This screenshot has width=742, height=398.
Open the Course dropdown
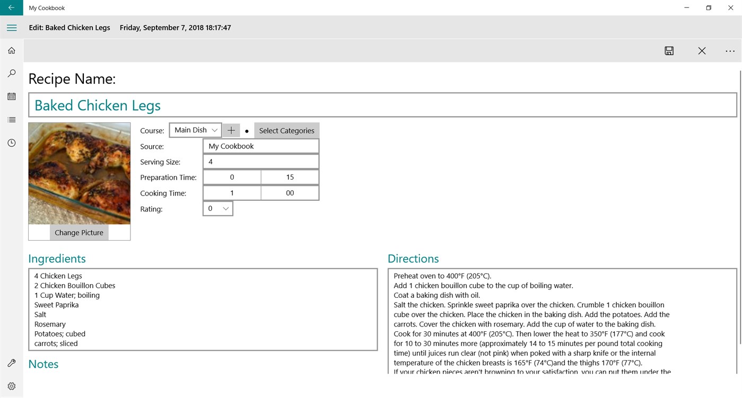tap(195, 130)
